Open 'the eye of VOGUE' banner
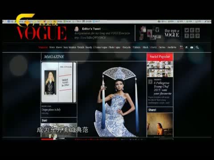This screenshot has width=214, height=160. tap(172, 33)
